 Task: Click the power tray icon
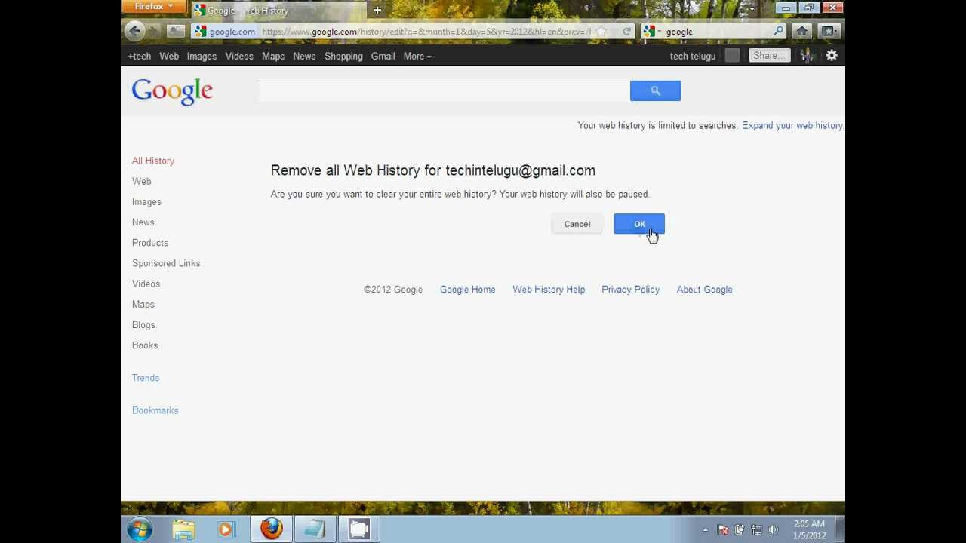pyautogui.click(x=740, y=530)
